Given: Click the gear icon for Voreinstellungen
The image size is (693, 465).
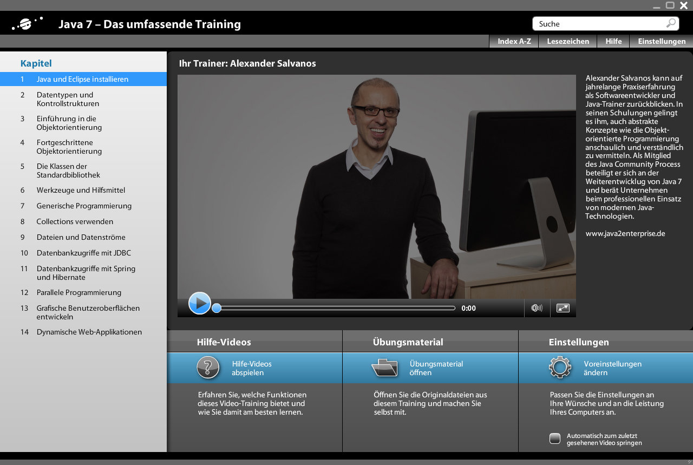Looking at the screenshot, I should tap(560, 368).
